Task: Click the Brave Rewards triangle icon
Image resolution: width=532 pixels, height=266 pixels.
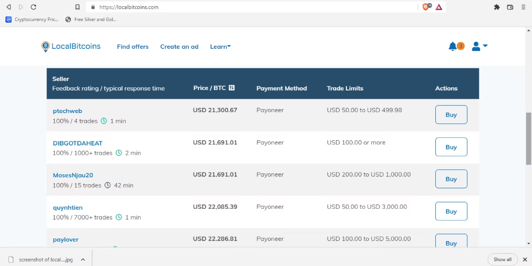Action: pyautogui.click(x=439, y=7)
